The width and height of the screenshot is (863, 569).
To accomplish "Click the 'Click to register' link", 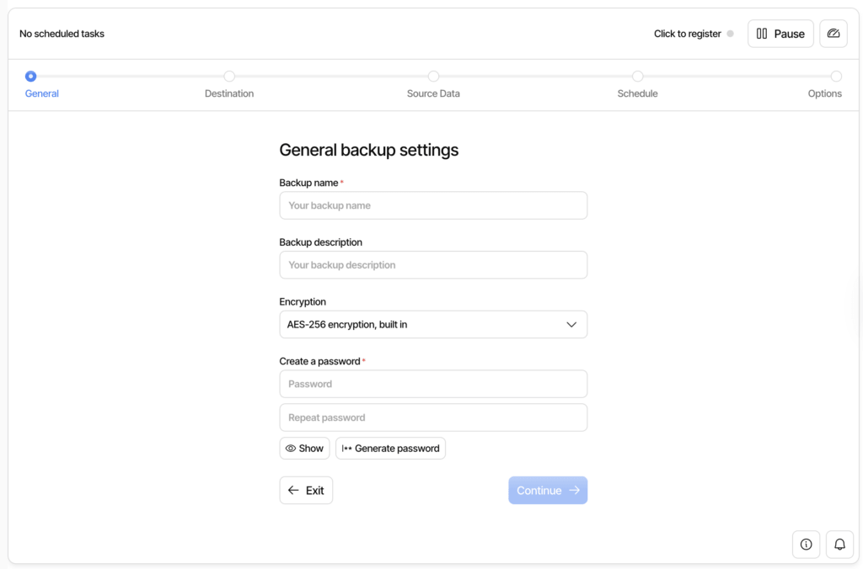I will click(x=688, y=34).
